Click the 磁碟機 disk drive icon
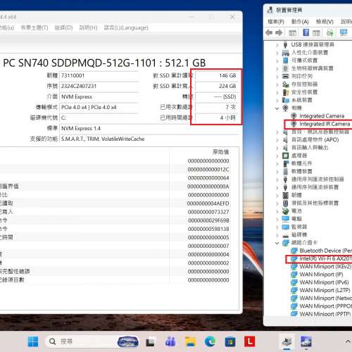This screenshot has width=352, height=352. (285, 235)
